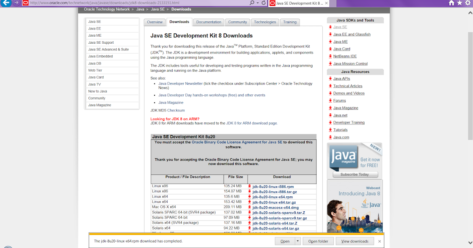Image resolution: width=473 pixels, height=248 pixels.
Task: Click the red arrow icon beside Java.net
Action: pyautogui.click(x=330, y=115)
